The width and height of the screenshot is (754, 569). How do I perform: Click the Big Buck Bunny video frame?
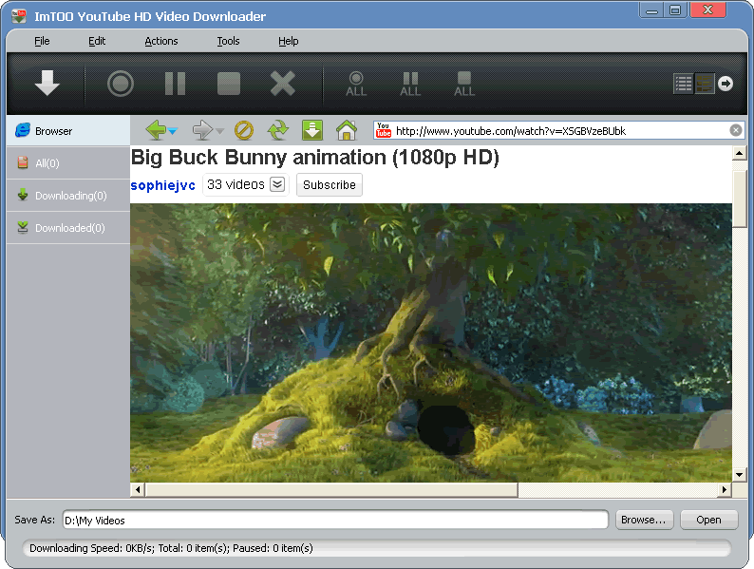pos(431,343)
